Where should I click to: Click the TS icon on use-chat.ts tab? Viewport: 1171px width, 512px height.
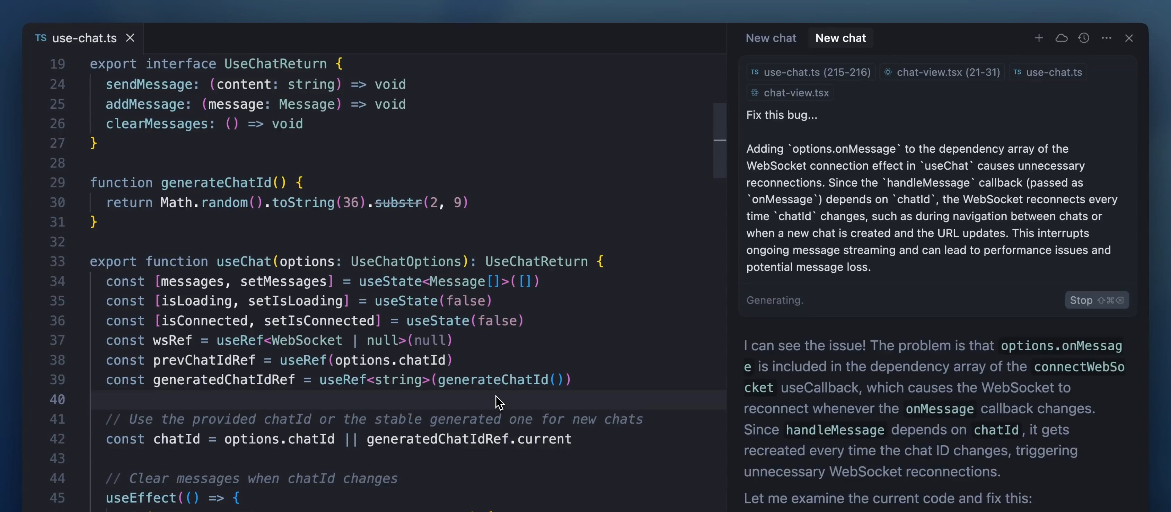[x=41, y=38]
